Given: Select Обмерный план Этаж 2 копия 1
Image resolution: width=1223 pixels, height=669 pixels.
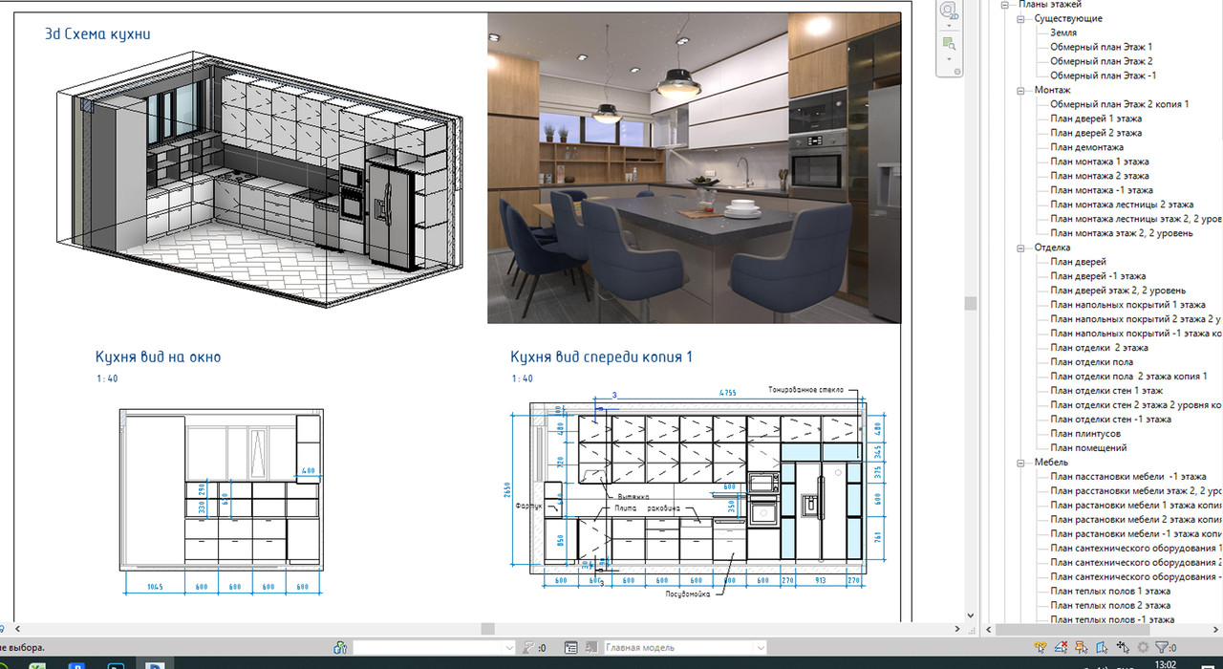Looking at the screenshot, I should click(1119, 104).
